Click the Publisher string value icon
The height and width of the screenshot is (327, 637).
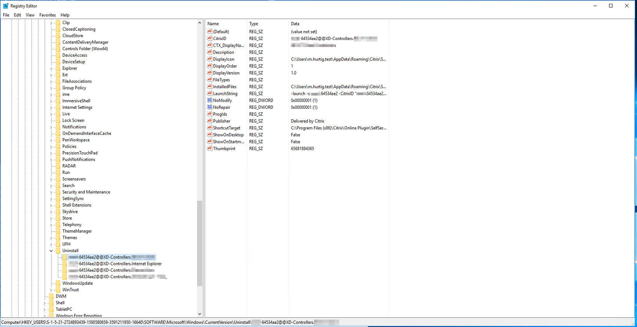(x=209, y=121)
